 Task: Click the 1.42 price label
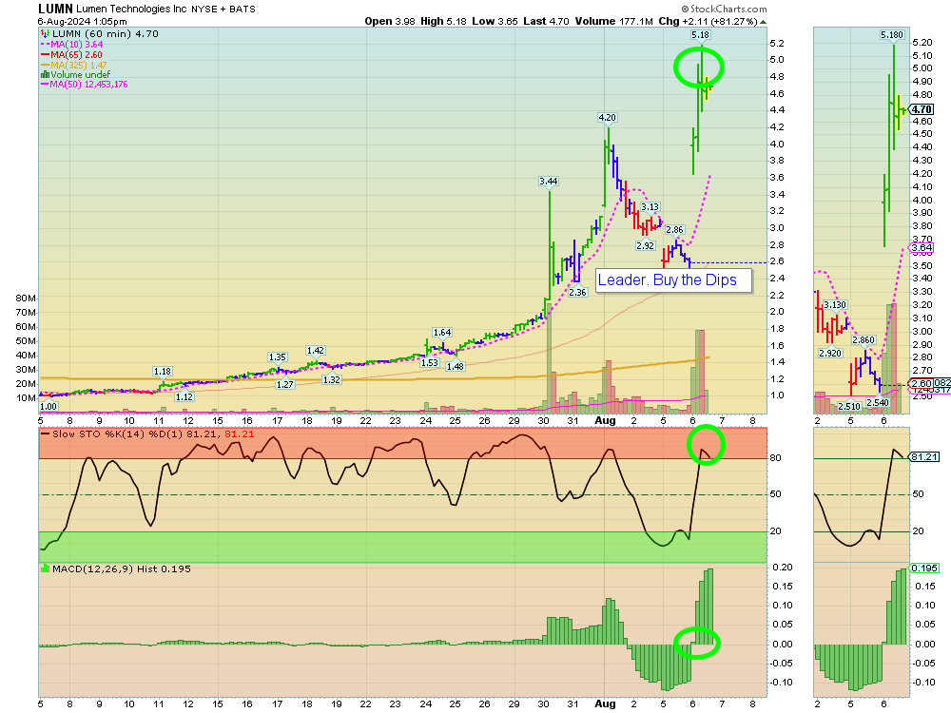coord(316,351)
